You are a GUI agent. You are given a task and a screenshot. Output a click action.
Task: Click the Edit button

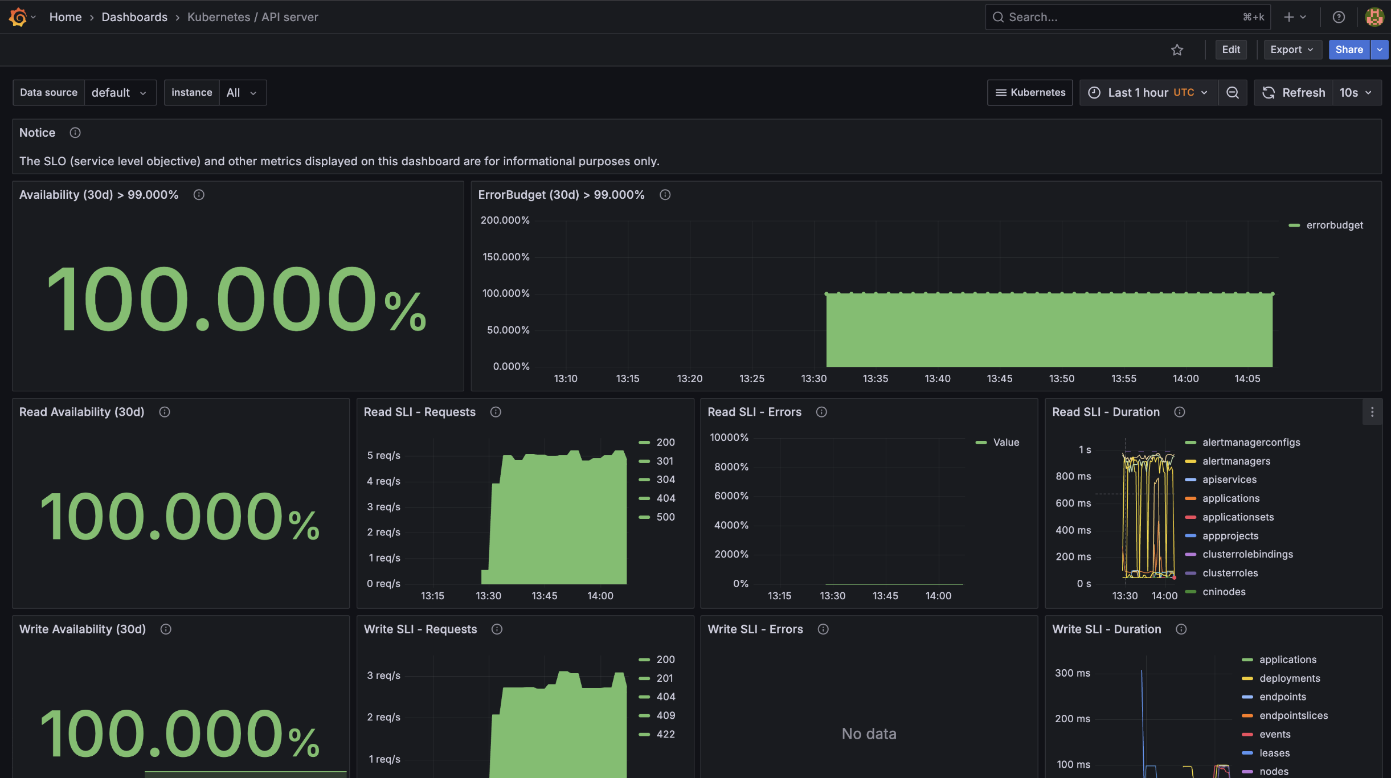[x=1230, y=50]
